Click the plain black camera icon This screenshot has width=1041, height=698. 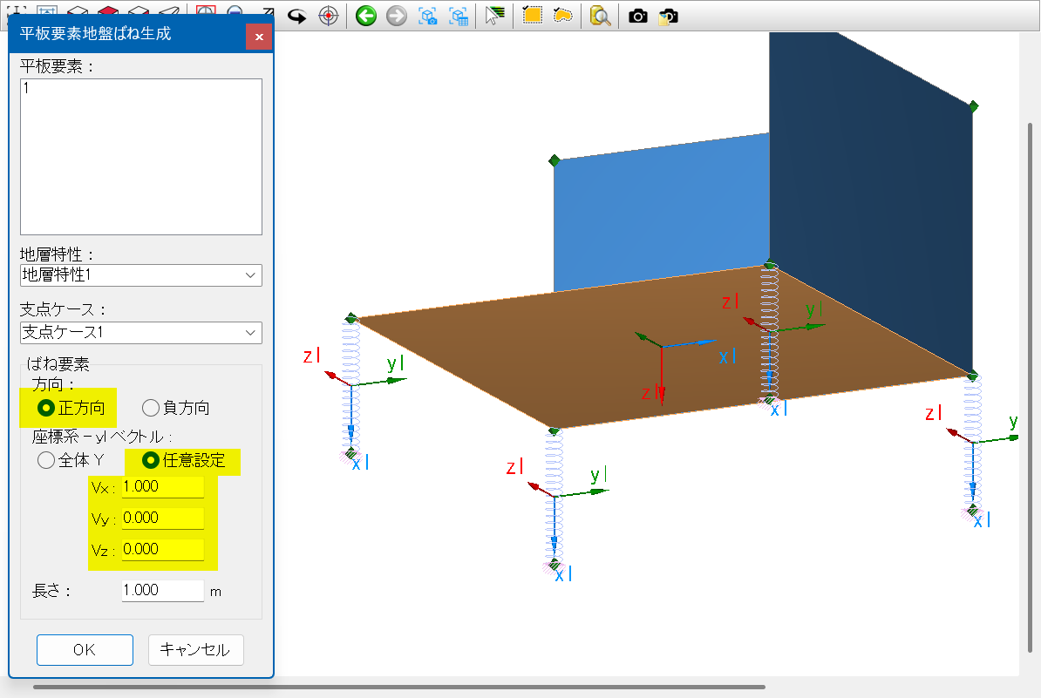point(637,16)
